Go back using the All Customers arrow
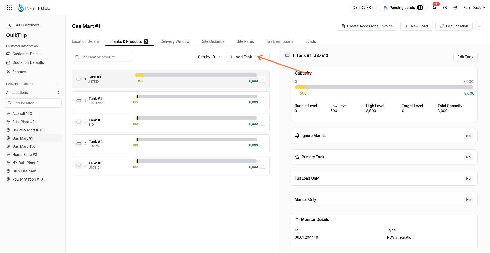The width and height of the screenshot is (490, 253). tap(9, 25)
